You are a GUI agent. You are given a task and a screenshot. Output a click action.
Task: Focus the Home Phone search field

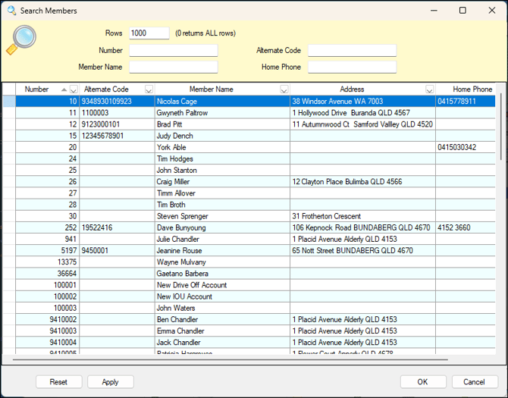352,67
